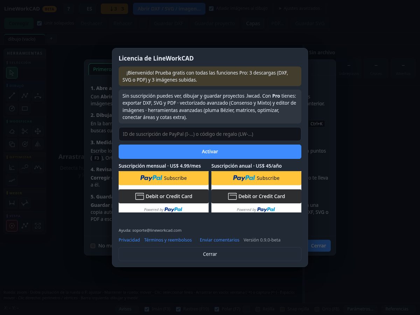This screenshot has height=315, width=420.
Task: Choose the mirror flip tool in Modificar
Action: coord(38,144)
